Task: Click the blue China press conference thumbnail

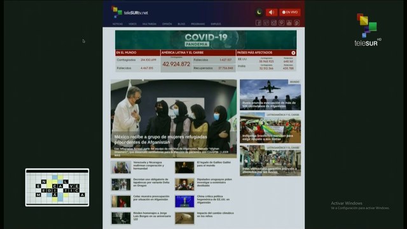Action: tap(184, 201)
